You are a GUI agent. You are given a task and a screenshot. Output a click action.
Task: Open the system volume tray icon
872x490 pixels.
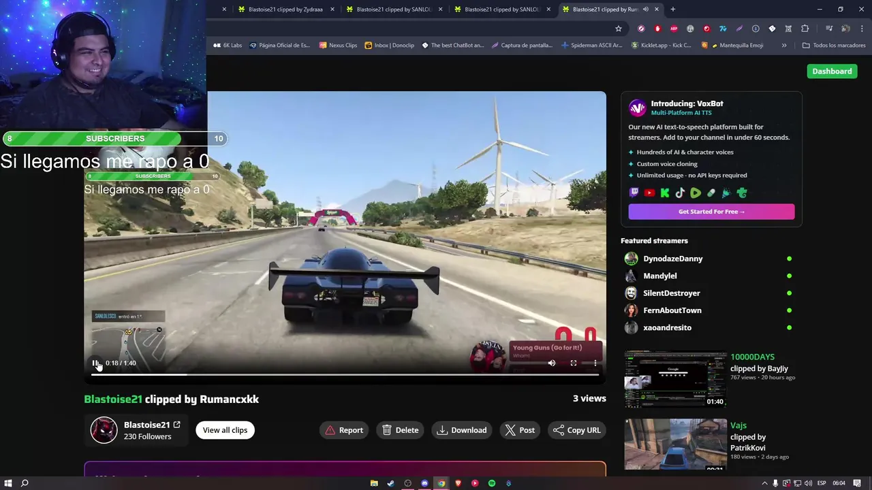[x=809, y=483]
